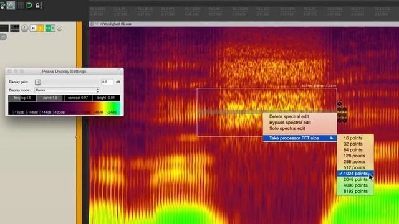The height and width of the screenshot is (224, 399).
Task: Click the Display gain slider handle
Action: pos(38,82)
